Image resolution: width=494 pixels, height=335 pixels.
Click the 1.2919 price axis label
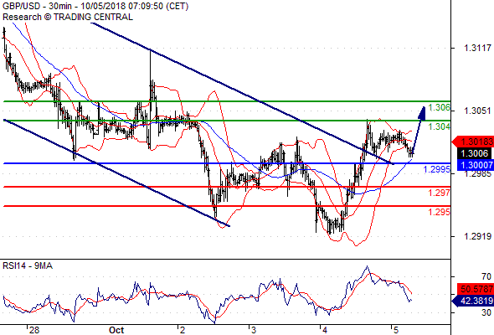tap(477, 236)
